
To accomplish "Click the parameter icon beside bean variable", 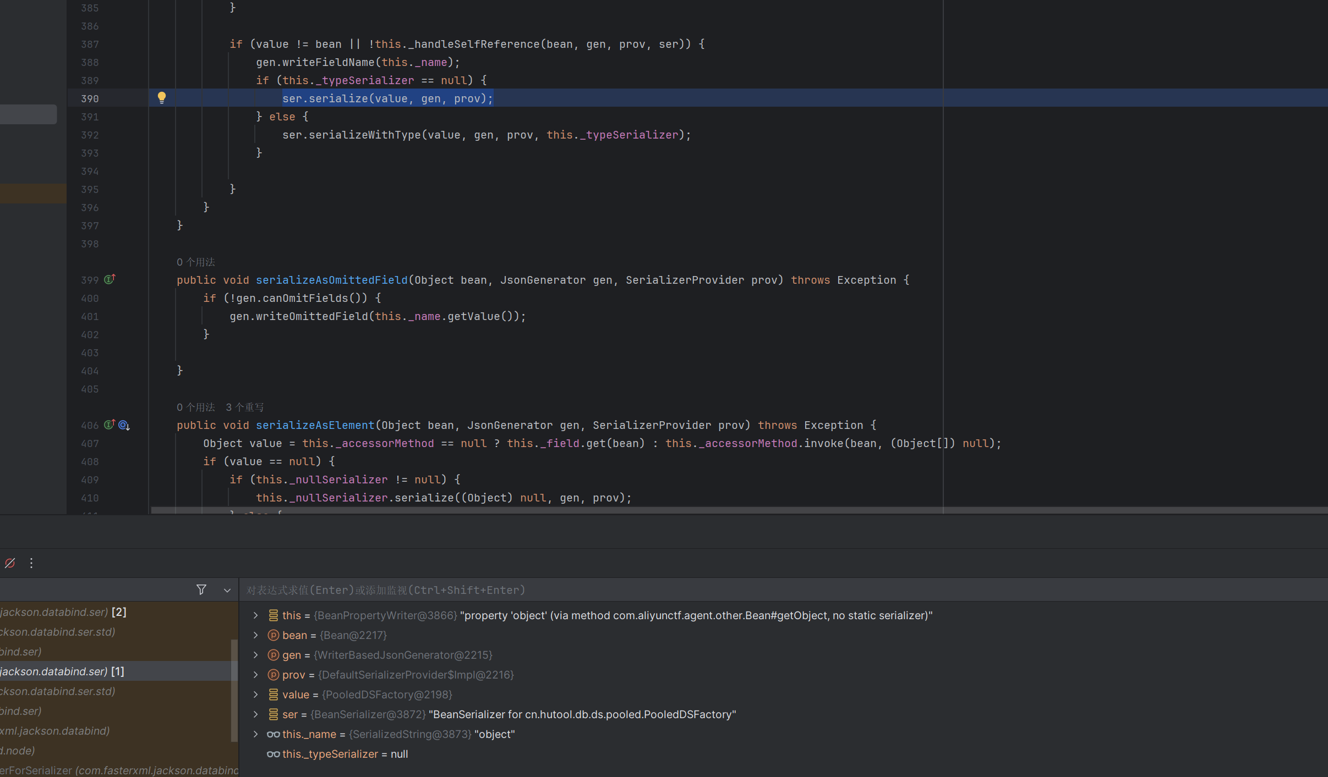I will (273, 635).
